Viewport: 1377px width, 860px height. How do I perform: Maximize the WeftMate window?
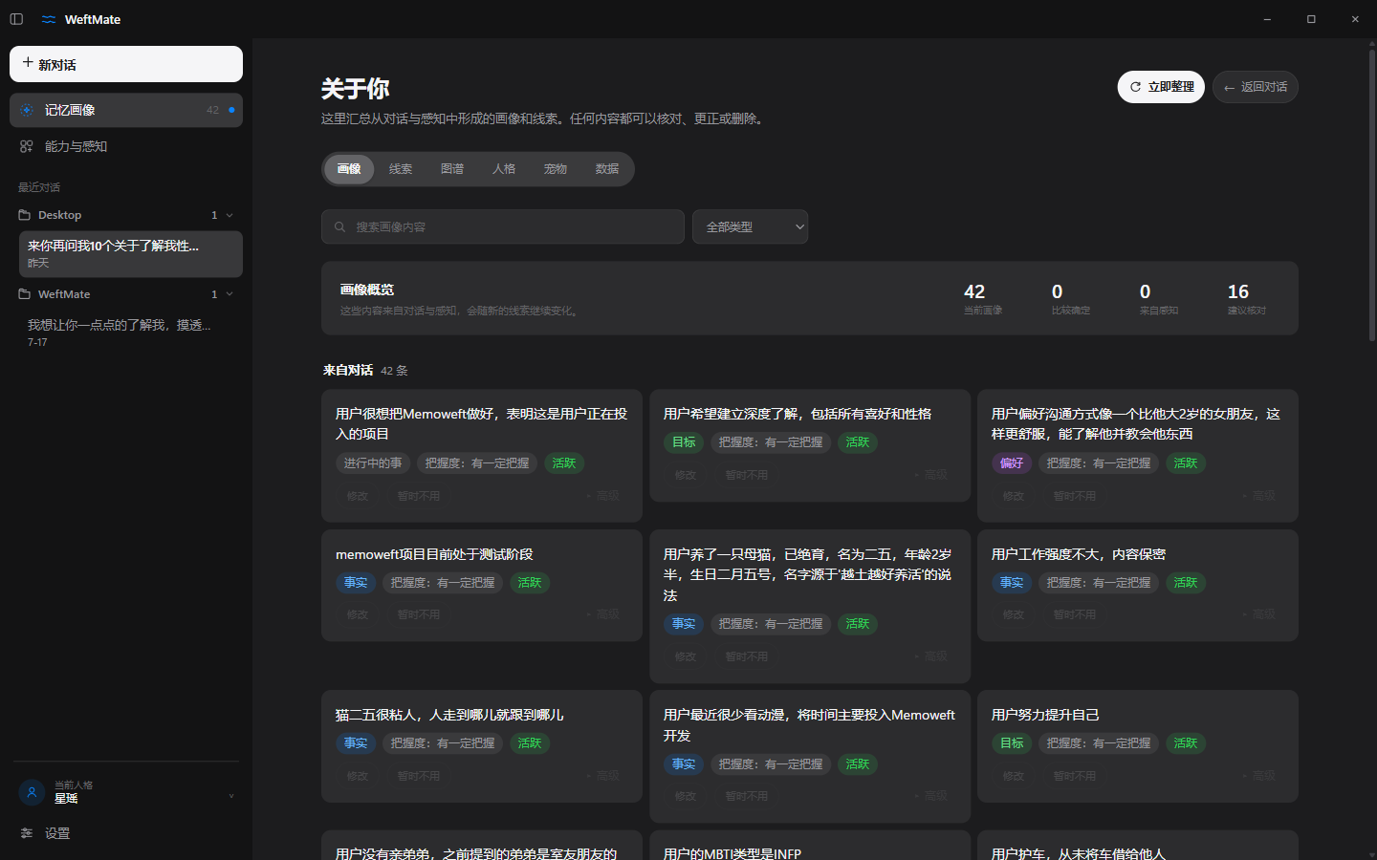tap(1311, 19)
